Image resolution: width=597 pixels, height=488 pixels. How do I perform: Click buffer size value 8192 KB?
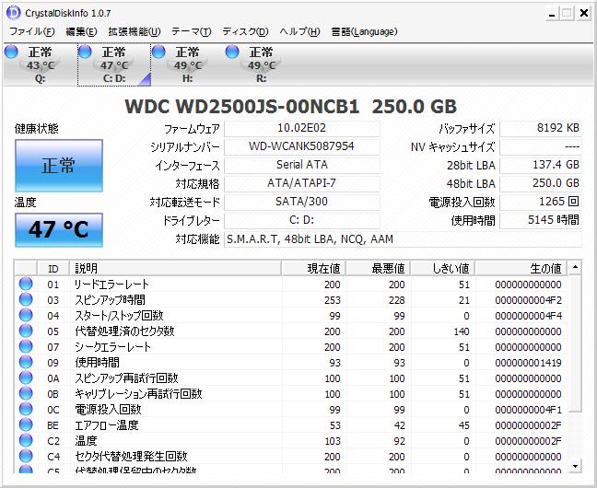coord(541,128)
